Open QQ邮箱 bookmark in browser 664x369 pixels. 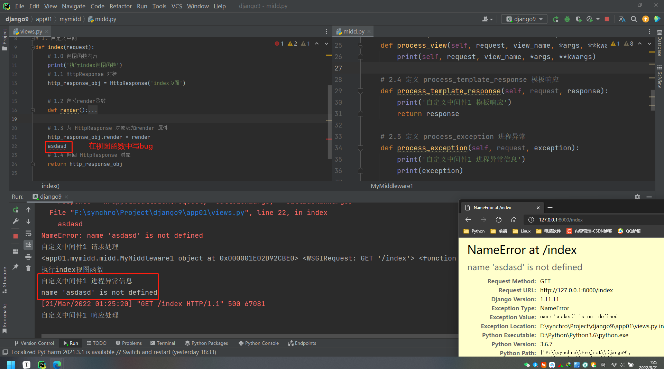[629, 231]
